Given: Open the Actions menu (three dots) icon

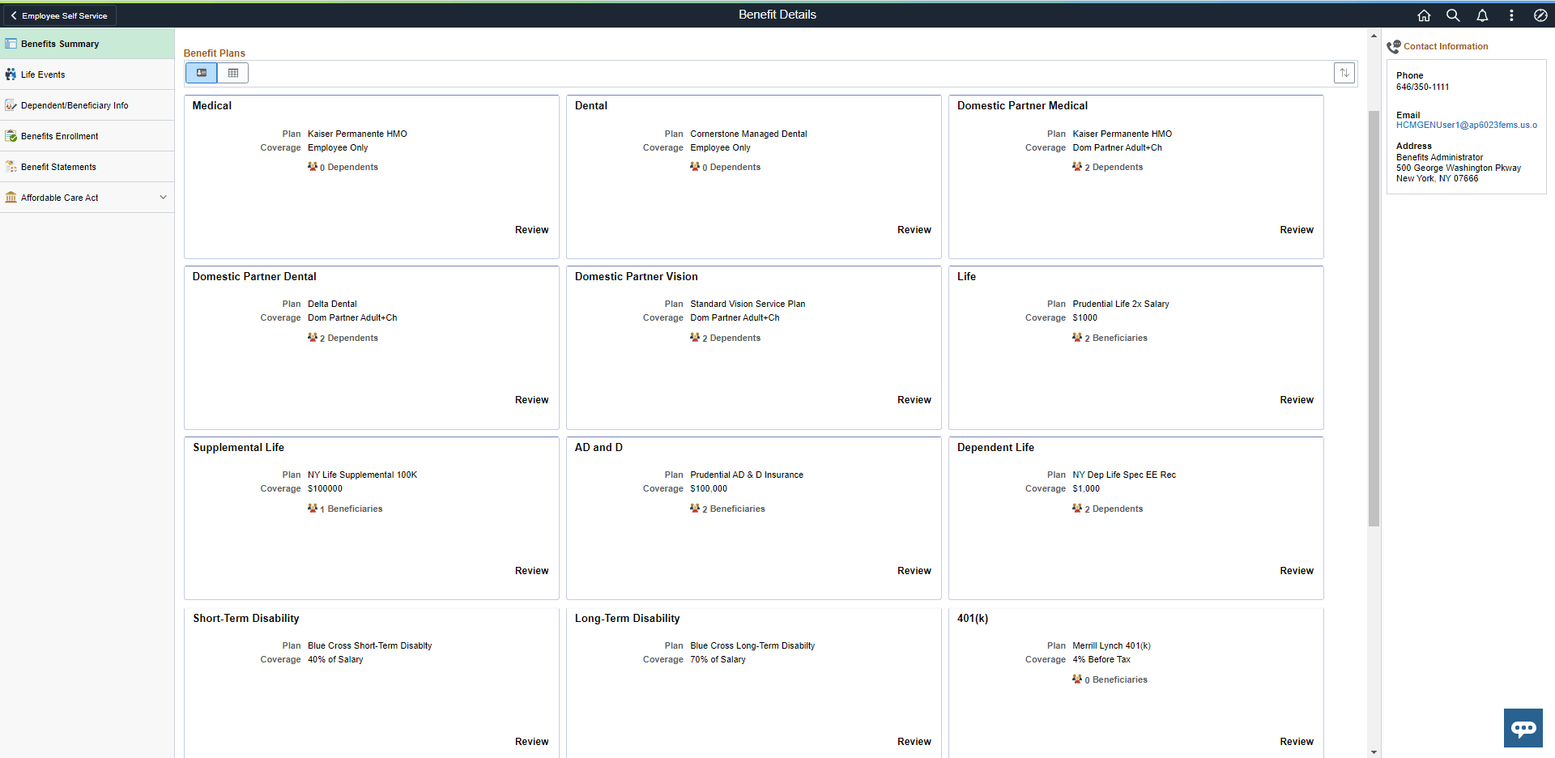Looking at the screenshot, I should click(x=1511, y=15).
